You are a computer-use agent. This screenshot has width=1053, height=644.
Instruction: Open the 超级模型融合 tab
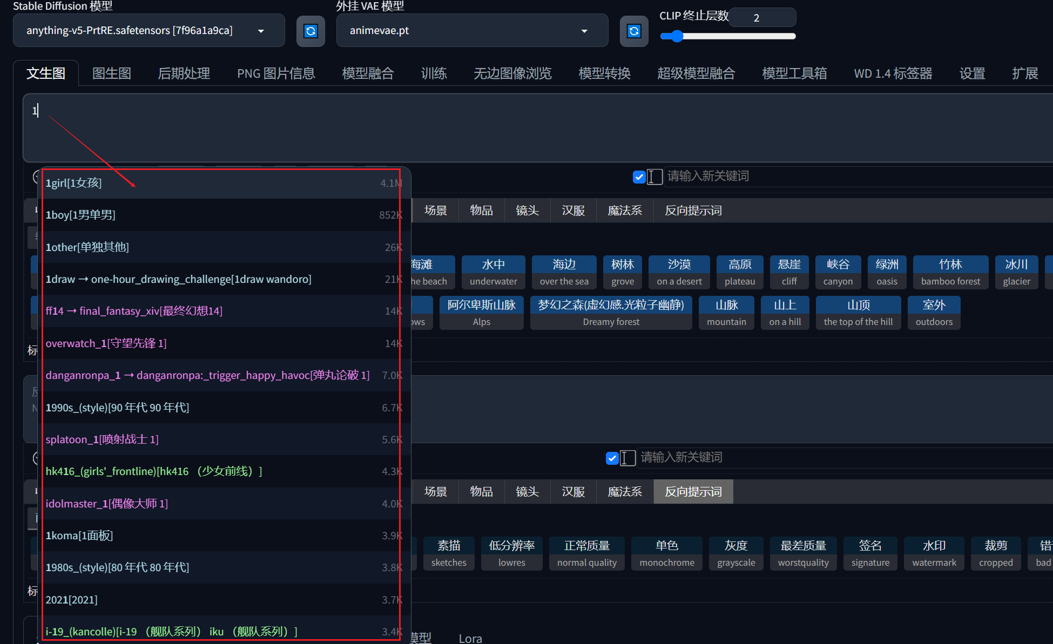(696, 73)
